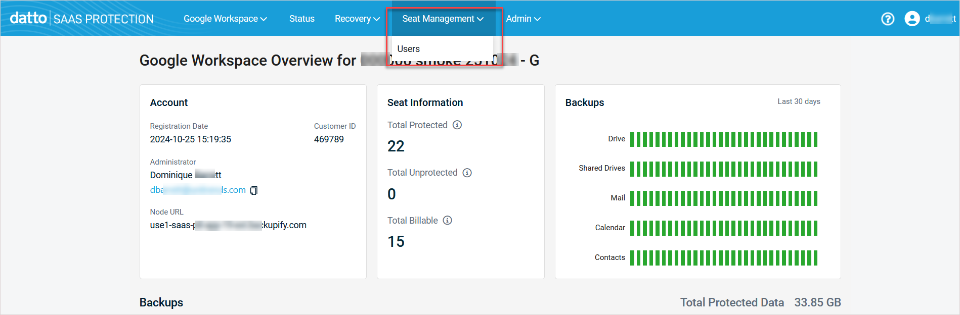Click the Total Billable count 15
Screen dimensions: 960x315
(x=396, y=242)
